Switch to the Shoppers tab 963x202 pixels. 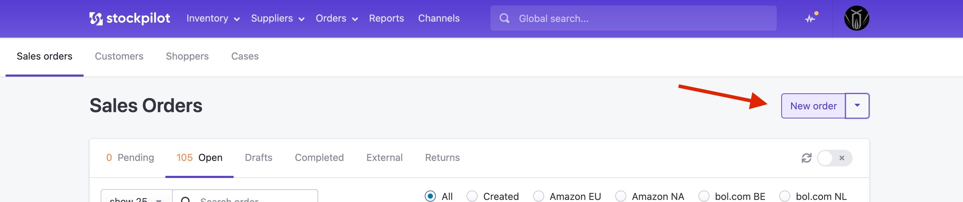187,56
